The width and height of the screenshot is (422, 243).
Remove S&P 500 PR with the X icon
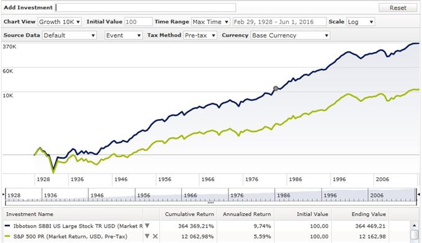pos(155,236)
